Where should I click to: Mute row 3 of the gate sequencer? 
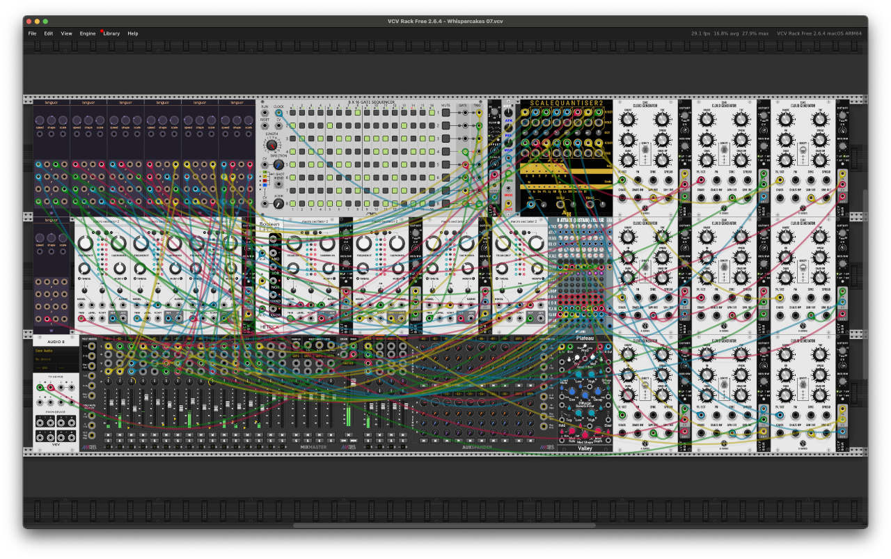[446, 139]
